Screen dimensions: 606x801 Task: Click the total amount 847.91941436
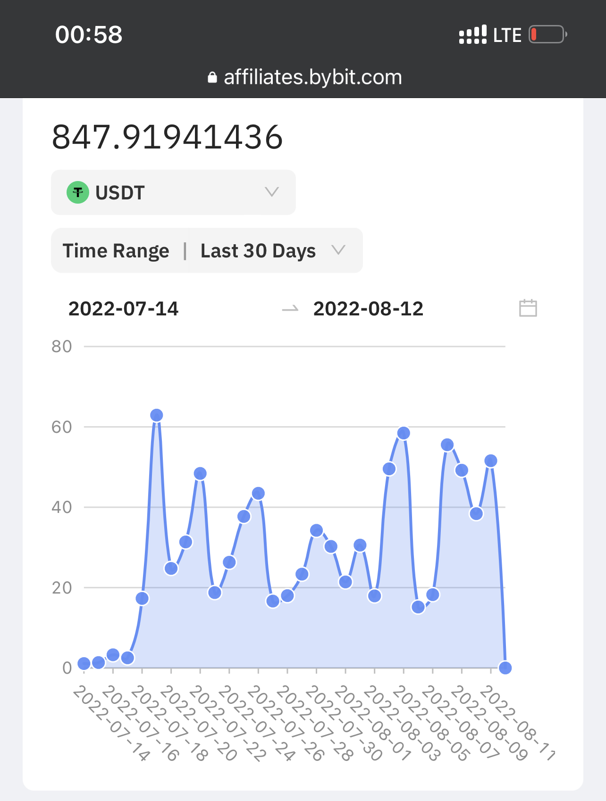(x=167, y=137)
